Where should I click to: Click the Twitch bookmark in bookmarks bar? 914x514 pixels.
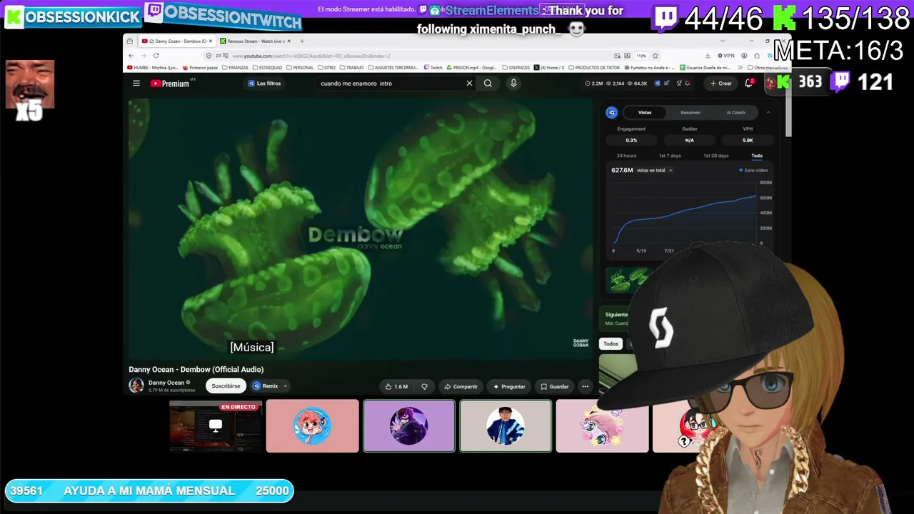(433, 68)
